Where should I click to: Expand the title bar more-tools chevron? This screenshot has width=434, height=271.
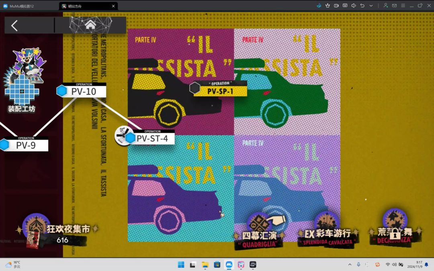coord(371,6)
